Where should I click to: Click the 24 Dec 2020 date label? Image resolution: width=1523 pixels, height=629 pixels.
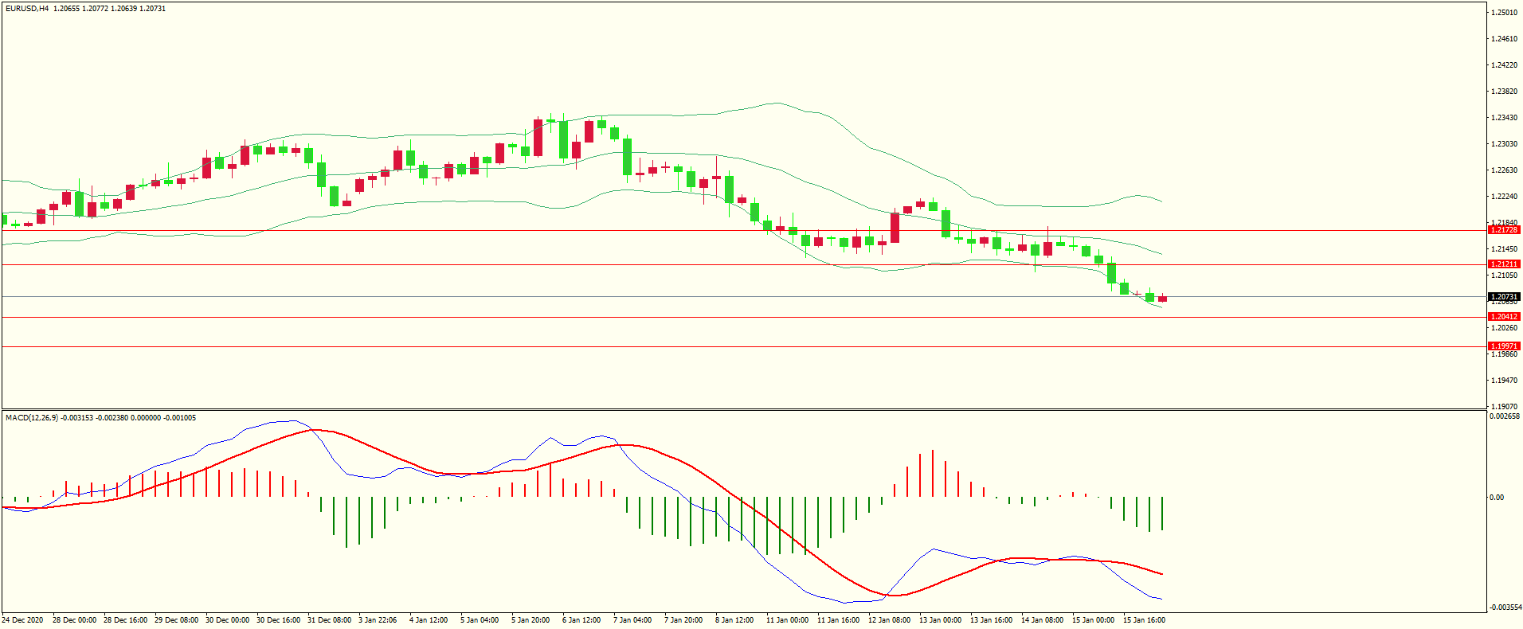(x=23, y=620)
